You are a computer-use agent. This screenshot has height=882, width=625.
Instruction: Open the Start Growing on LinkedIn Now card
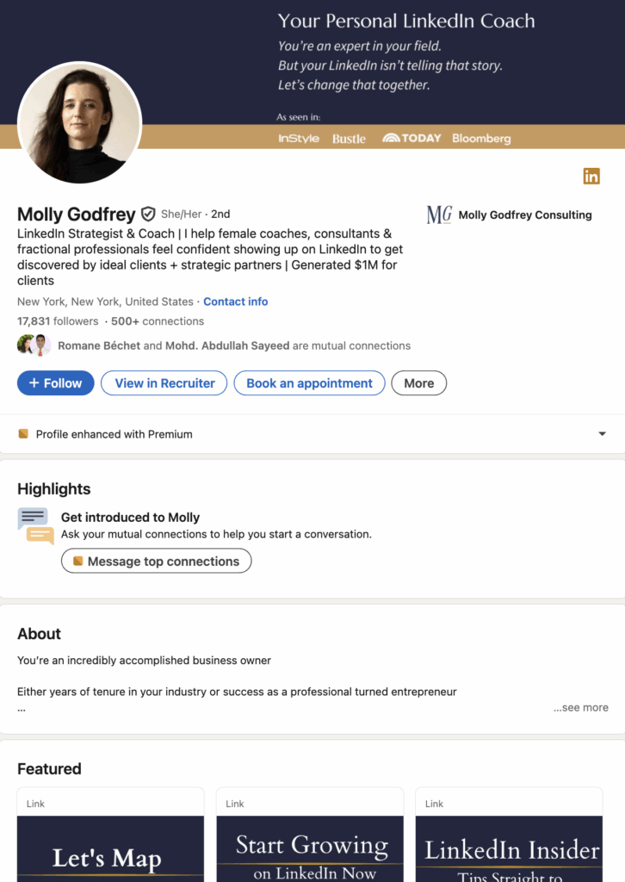tap(310, 835)
